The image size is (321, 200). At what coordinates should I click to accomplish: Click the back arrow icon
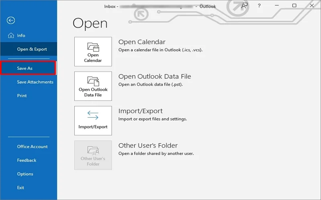[11, 20]
